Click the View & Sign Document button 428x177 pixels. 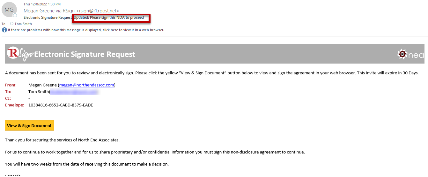(29, 126)
